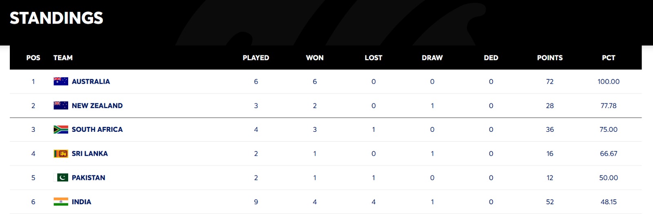653x214 pixels.
Task: Open the India team name
Action: point(82,202)
